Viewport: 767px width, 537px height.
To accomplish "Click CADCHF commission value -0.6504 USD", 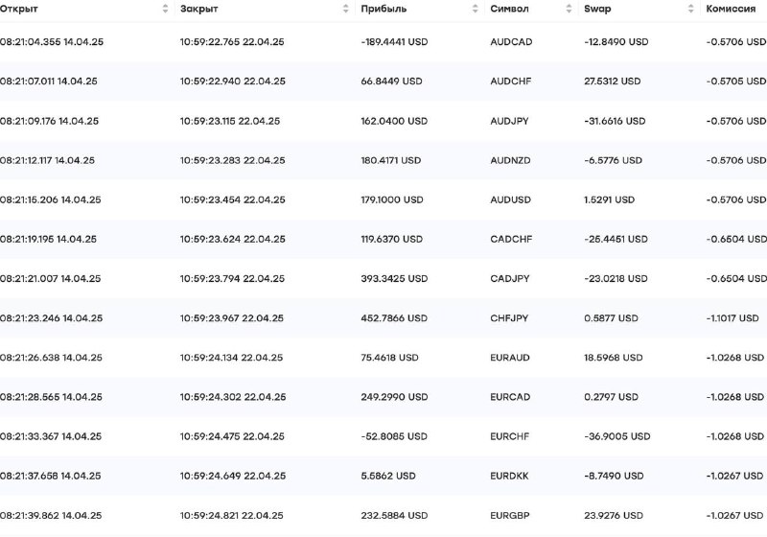I will 736,239.
